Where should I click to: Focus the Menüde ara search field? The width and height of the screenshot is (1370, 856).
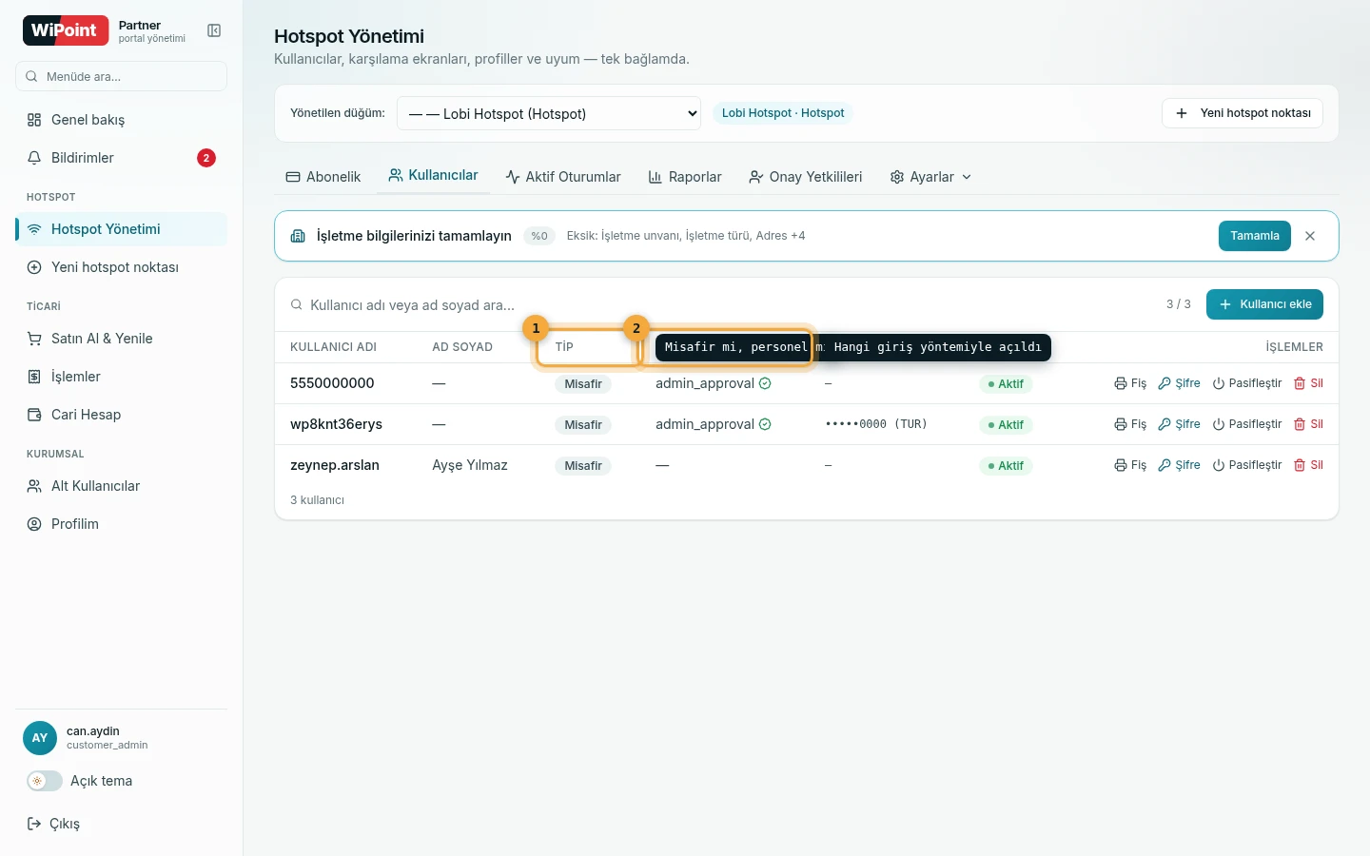(121, 76)
